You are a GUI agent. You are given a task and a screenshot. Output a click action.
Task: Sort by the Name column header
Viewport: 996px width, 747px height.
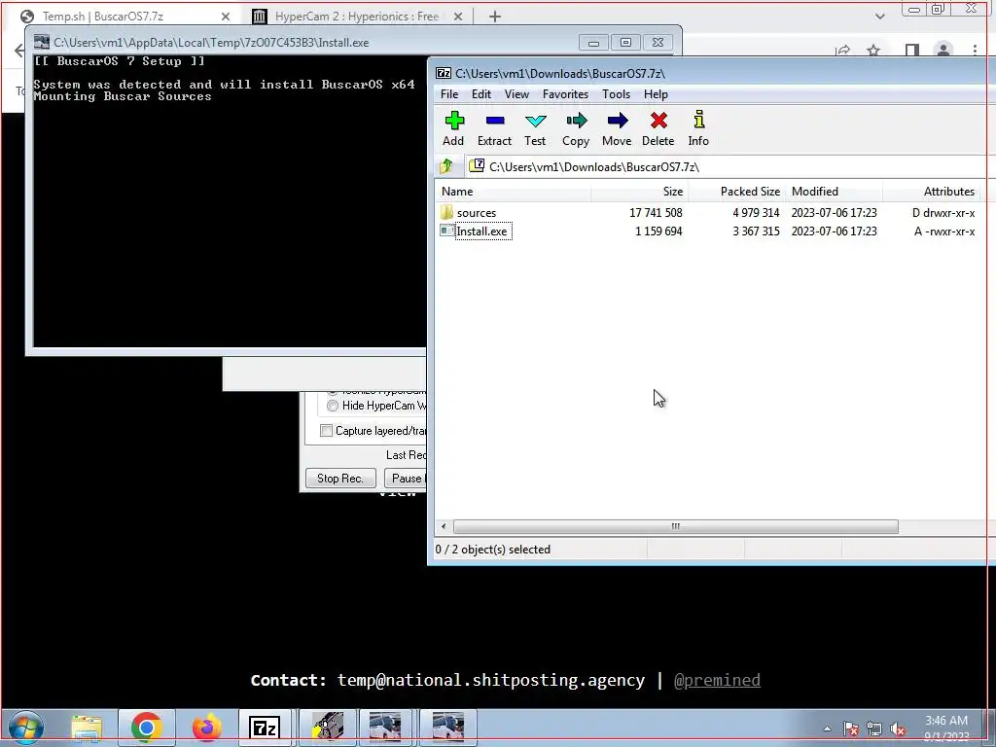[x=514, y=192]
